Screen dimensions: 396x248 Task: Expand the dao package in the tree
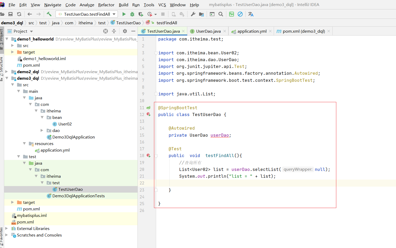pyautogui.click(x=42, y=130)
